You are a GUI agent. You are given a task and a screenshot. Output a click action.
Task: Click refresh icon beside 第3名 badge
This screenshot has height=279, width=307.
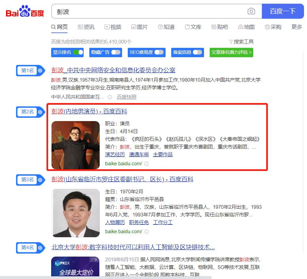40,180
